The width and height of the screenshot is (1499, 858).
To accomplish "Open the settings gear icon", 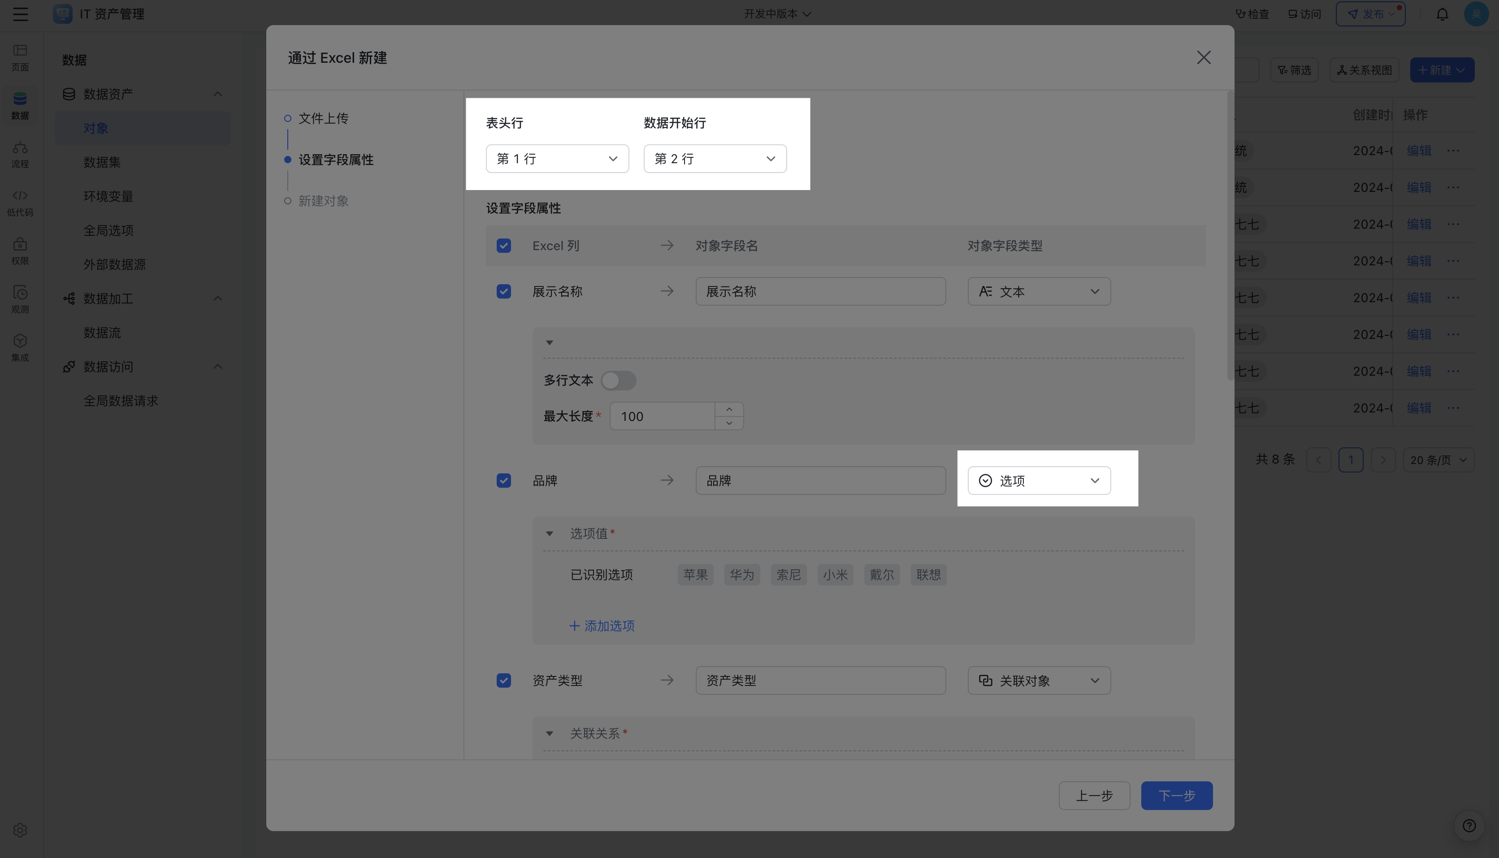I will (x=20, y=830).
